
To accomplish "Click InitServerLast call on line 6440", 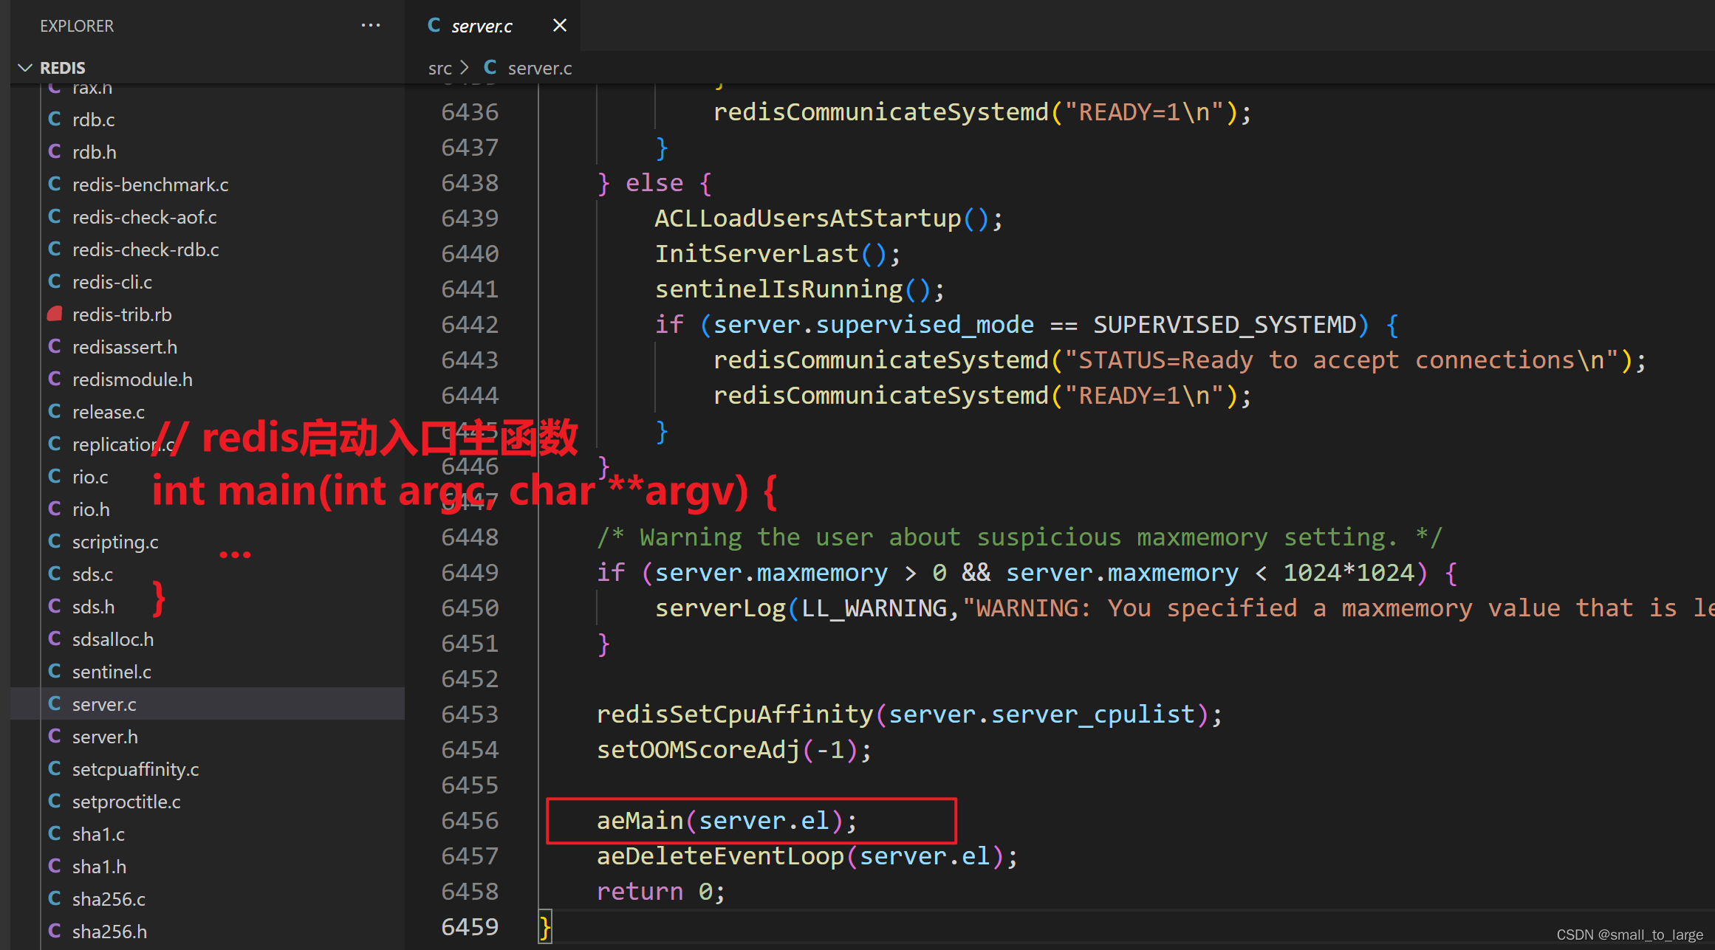I will click(x=778, y=254).
